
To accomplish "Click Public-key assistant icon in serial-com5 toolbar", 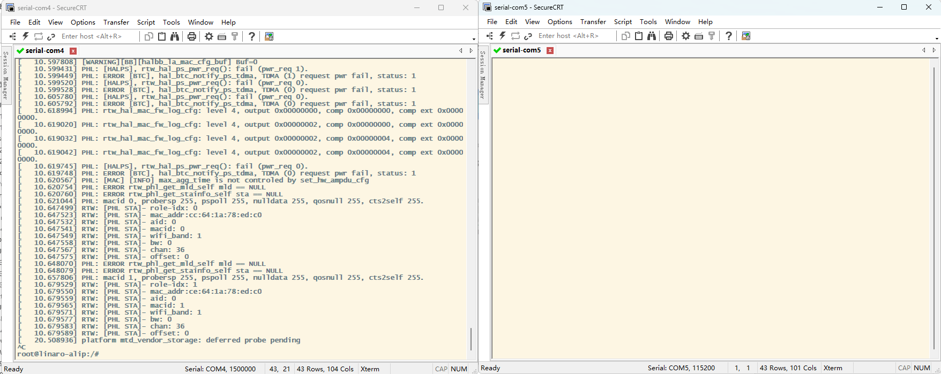I will (712, 36).
